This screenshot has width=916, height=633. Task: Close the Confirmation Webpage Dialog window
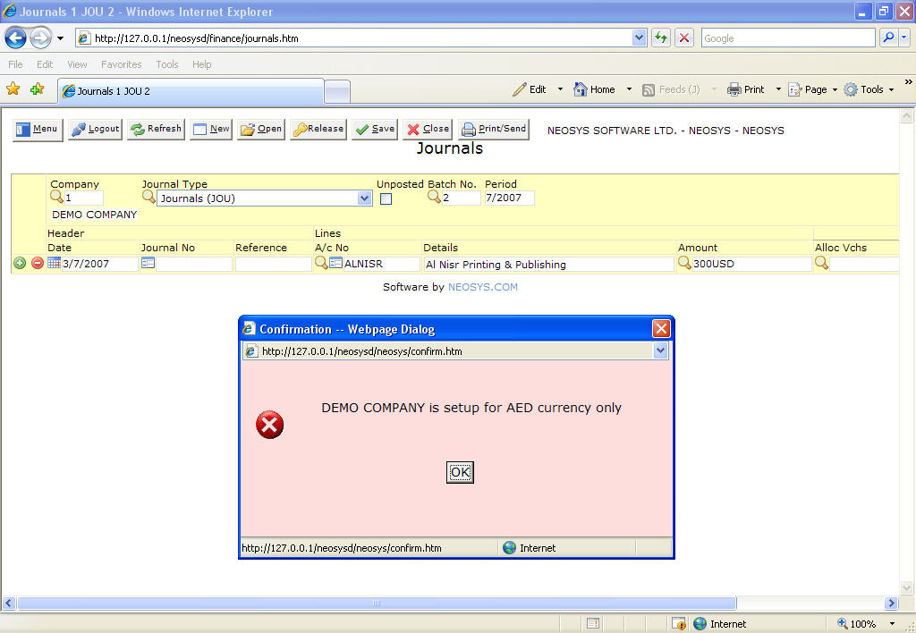(661, 329)
